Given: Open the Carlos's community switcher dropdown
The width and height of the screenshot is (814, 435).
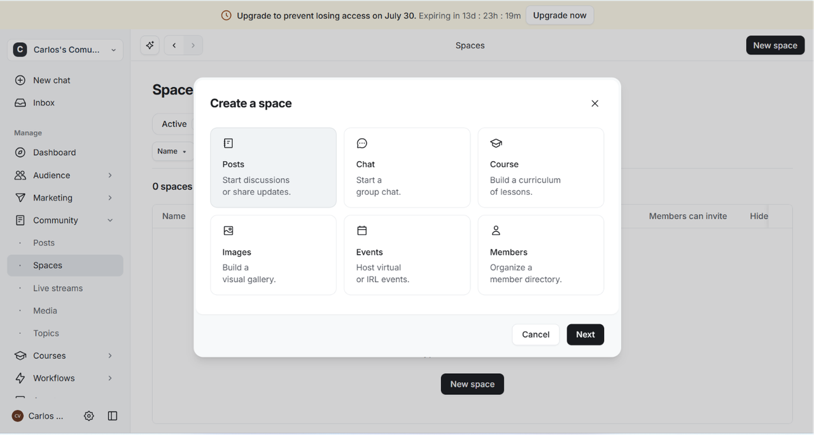Looking at the screenshot, I should point(65,50).
